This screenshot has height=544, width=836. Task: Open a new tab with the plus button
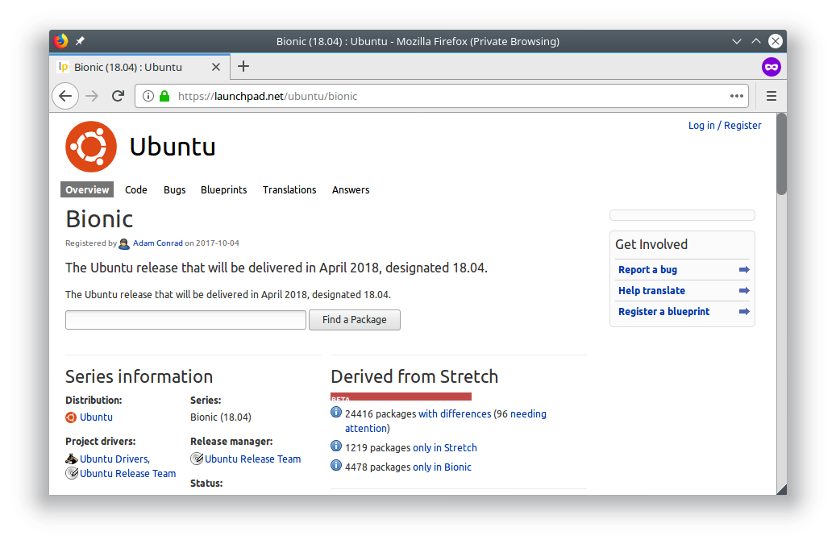(243, 67)
